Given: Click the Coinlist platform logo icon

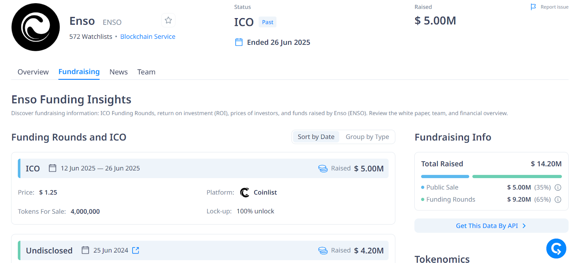Looking at the screenshot, I should pyautogui.click(x=245, y=193).
